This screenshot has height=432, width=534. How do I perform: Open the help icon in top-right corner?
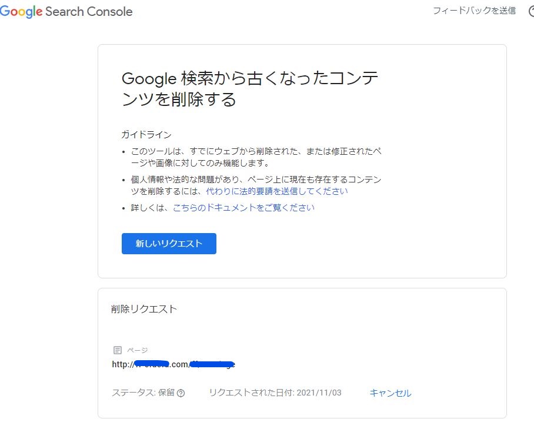[530, 11]
